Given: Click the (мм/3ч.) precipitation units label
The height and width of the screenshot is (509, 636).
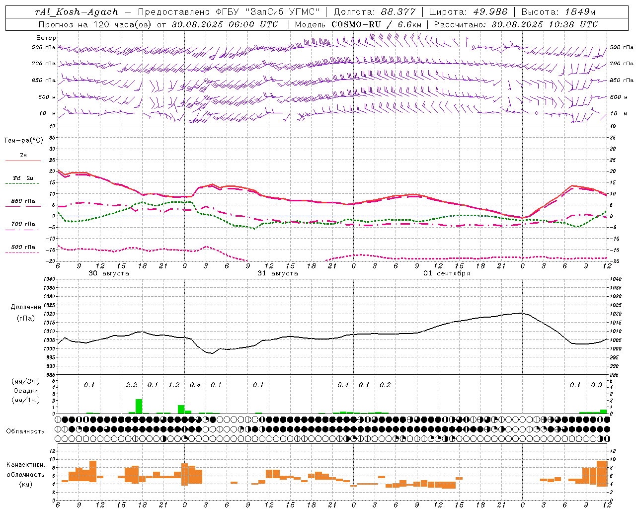Looking at the screenshot, I should click(x=25, y=381).
